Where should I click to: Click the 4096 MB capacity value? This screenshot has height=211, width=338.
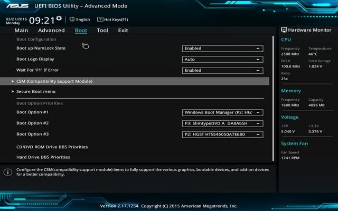[x=316, y=105]
